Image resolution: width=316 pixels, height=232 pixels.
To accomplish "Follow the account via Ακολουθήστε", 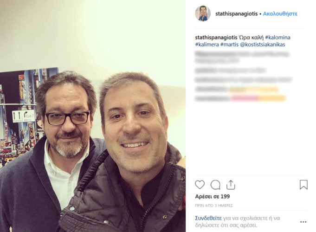I will pyautogui.click(x=280, y=14).
